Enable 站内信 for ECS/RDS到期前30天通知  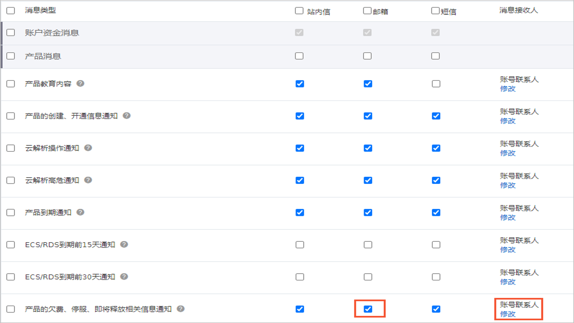300,277
